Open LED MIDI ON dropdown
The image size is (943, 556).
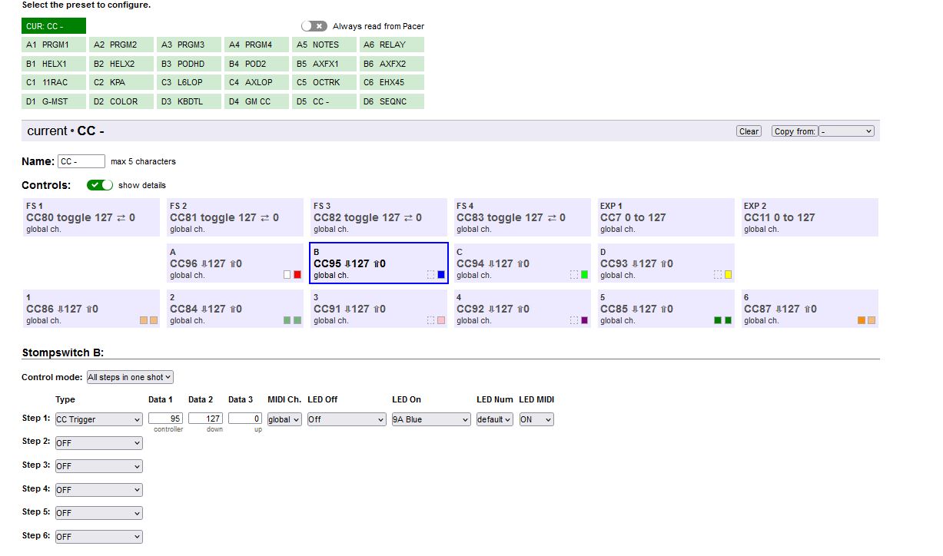(536, 419)
